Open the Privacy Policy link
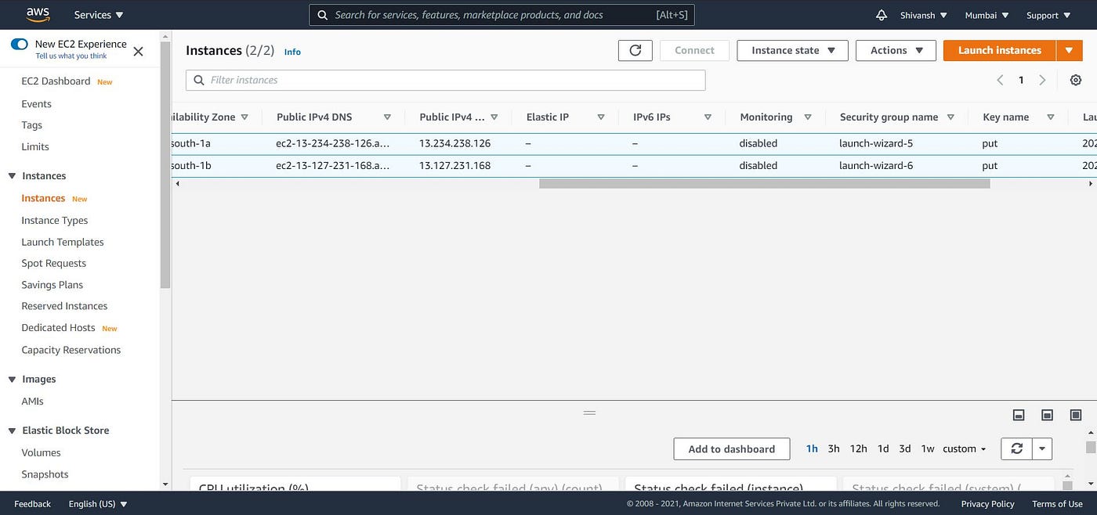This screenshot has width=1097, height=515. coord(987,504)
